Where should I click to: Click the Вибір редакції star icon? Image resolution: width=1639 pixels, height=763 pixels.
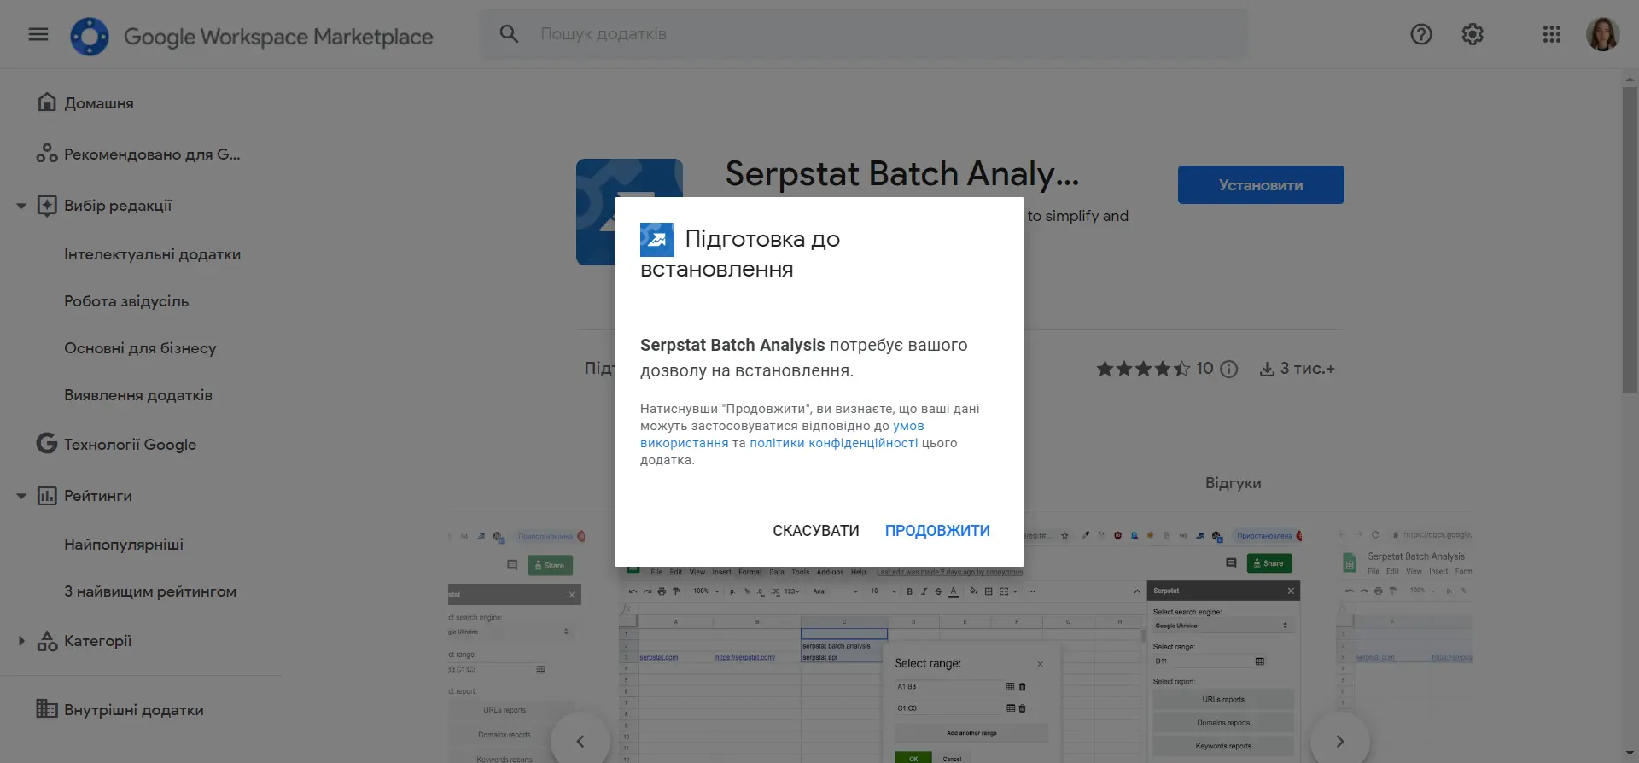[47, 206]
